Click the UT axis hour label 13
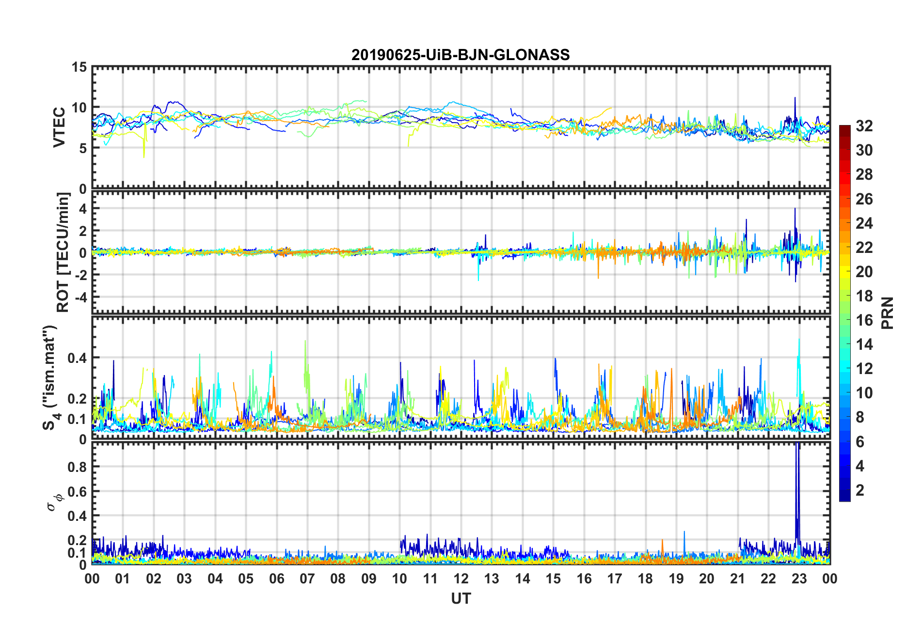This screenshot has height=626, width=922. (x=492, y=579)
